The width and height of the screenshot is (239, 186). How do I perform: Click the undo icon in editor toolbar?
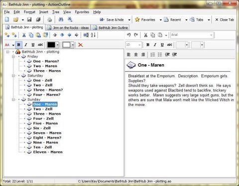point(128,35)
